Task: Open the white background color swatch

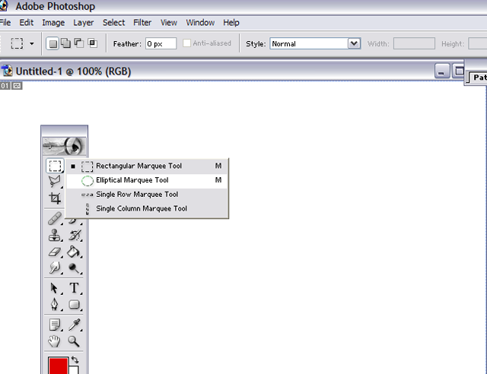Action: (x=75, y=370)
